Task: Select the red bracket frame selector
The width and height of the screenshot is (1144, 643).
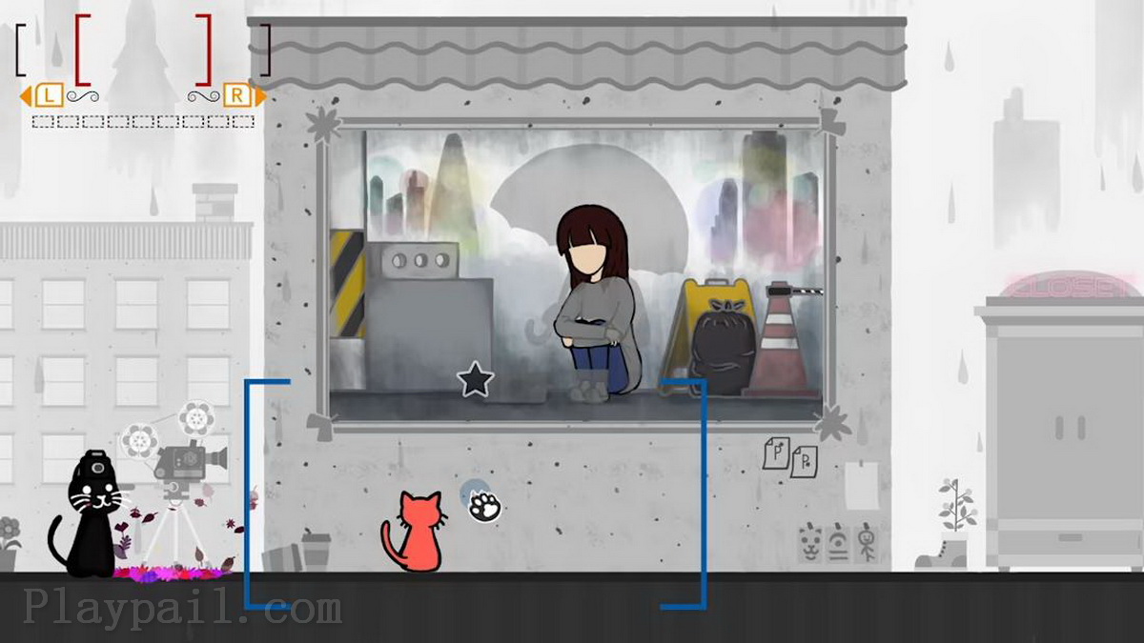Action: point(143,50)
